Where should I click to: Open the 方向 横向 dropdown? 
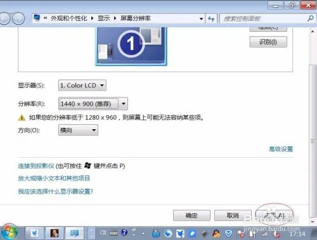pyautogui.click(x=78, y=130)
